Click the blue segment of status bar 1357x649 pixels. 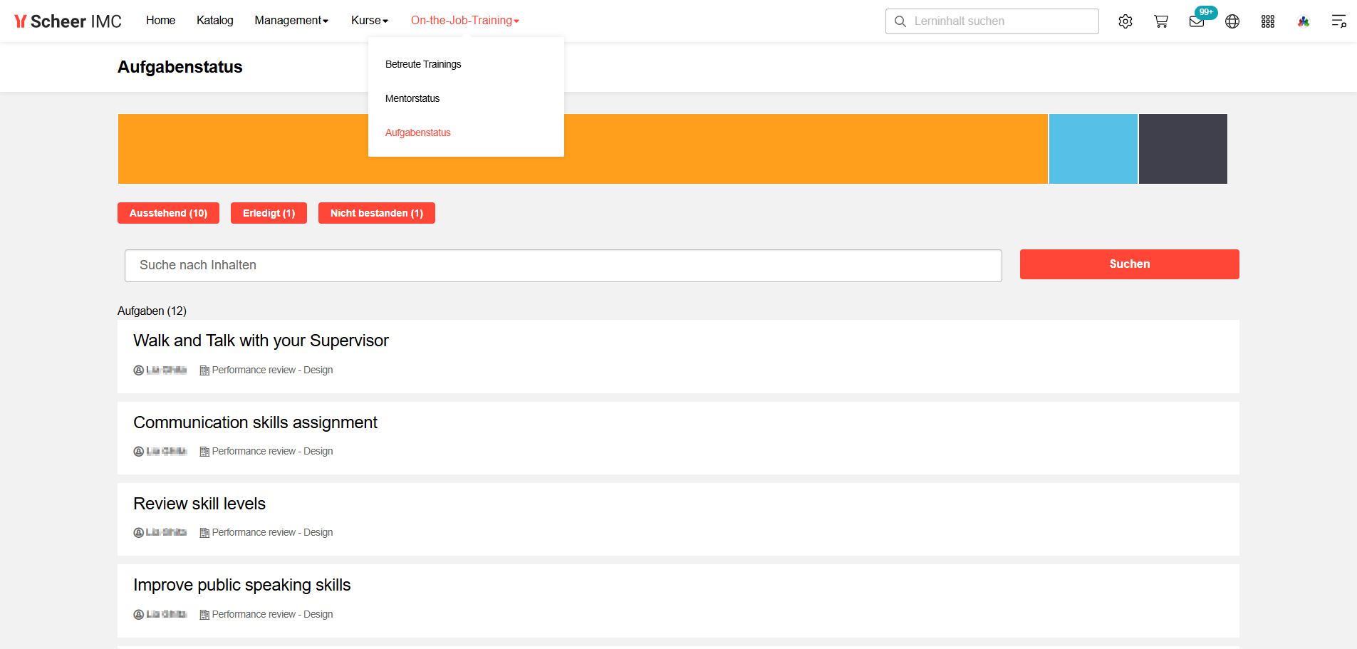1093,149
